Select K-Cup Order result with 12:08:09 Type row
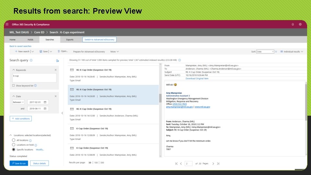The width and height of the screenshot is (311, 175). (113, 134)
